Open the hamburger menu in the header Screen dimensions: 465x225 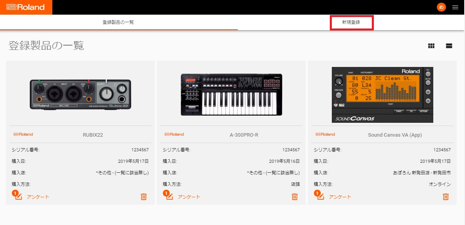pos(455,8)
